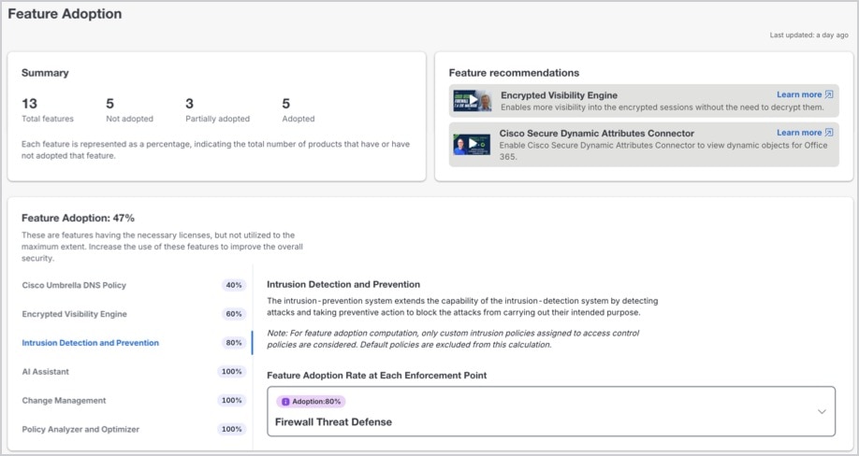This screenshot has height=456, width=859.
Task: Open Learn more for Encrypted Visibility Engine
Action: click(x=799, y=94)
